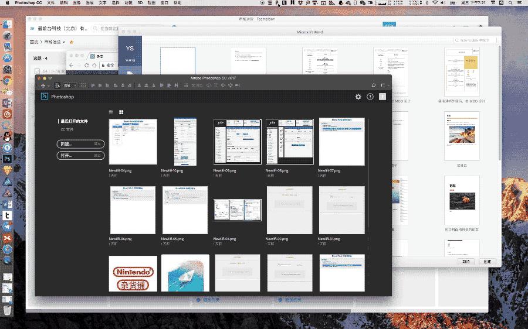Open the 文件 menu in menu bar
The width and height of the screenshot is (528, 329).
[51, 3]
